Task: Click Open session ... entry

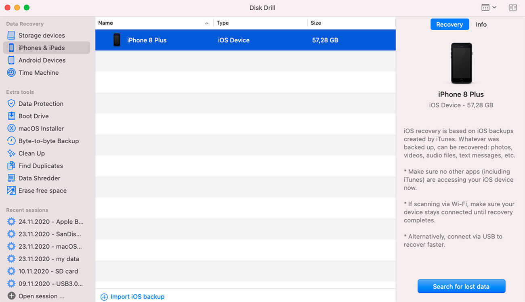Action: pyautogui.click(x=41, y=296)
